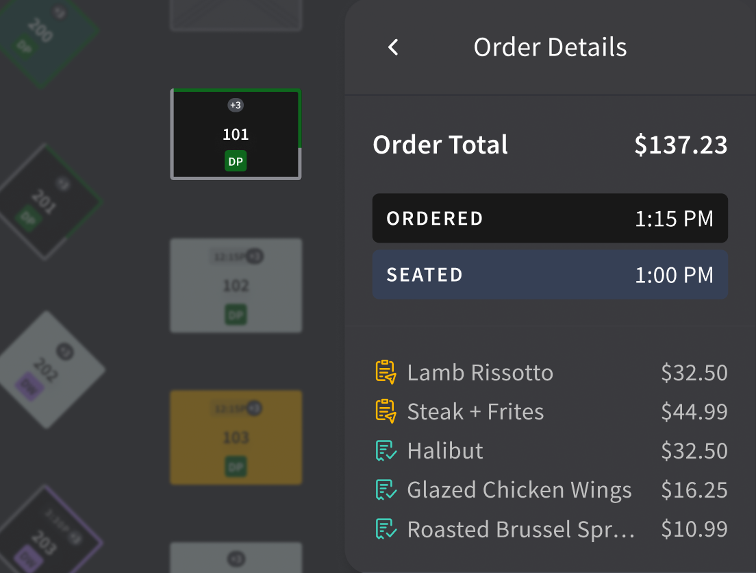
Task: Click the back chevron in the Order Details header
Action: pos(392,47)
